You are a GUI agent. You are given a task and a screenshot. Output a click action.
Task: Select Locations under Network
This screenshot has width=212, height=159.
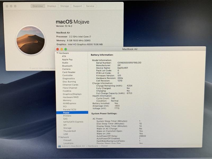[68, 143]
